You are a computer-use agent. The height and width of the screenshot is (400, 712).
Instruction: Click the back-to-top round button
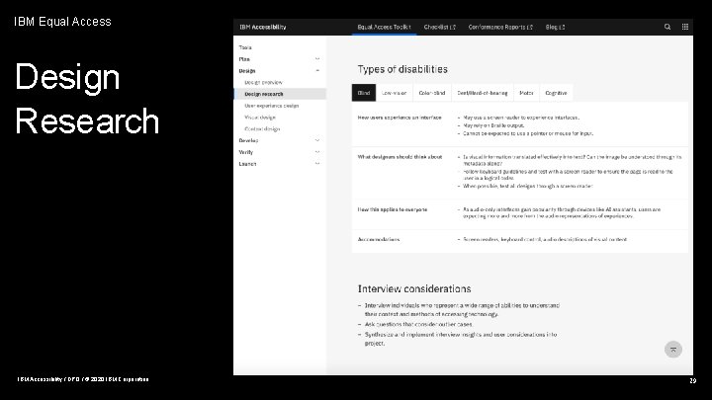[673, 350]
